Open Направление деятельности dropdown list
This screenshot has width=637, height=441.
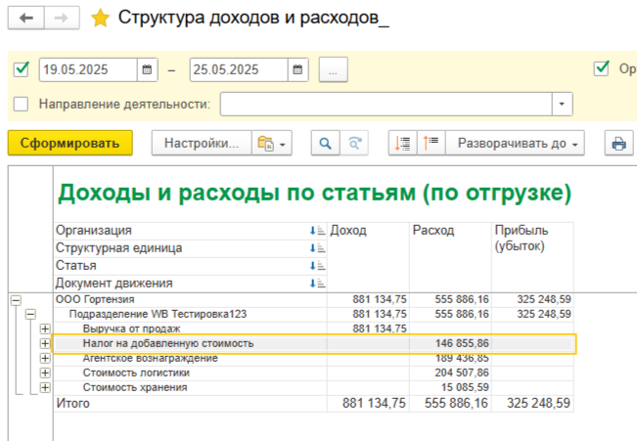coord(562,104)
